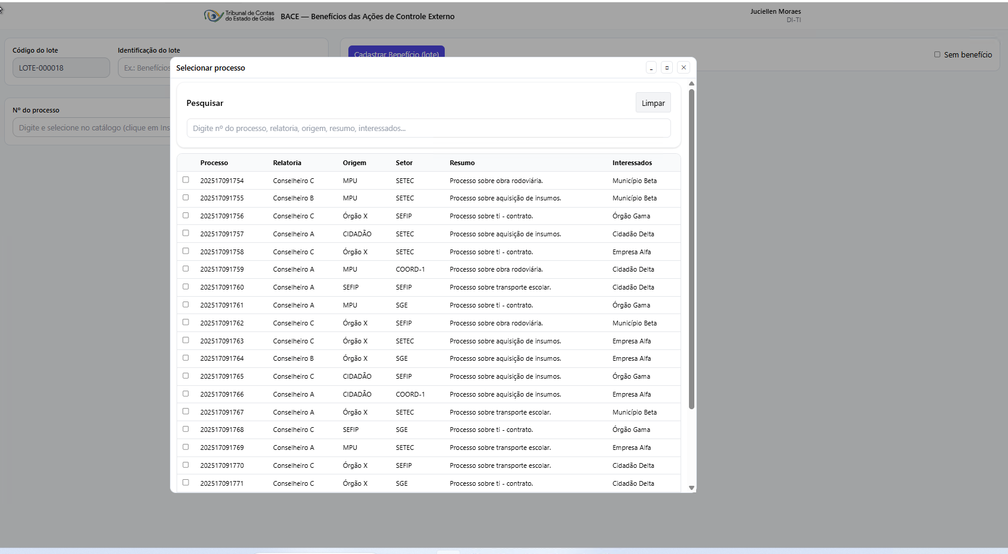Minimize the Selecionar processo dialog
The image size is (1008, 554).
point(651,68)
